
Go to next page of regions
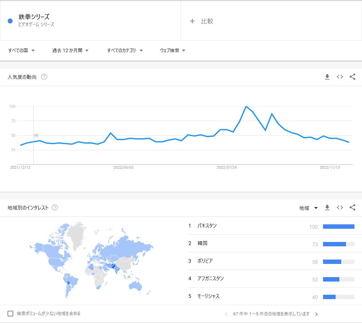(x=316, y=314)
